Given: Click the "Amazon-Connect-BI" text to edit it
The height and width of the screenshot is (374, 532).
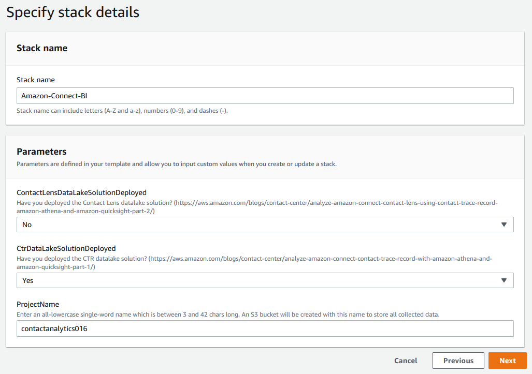Looking at the screenshot, I should (x=56, y=96).
